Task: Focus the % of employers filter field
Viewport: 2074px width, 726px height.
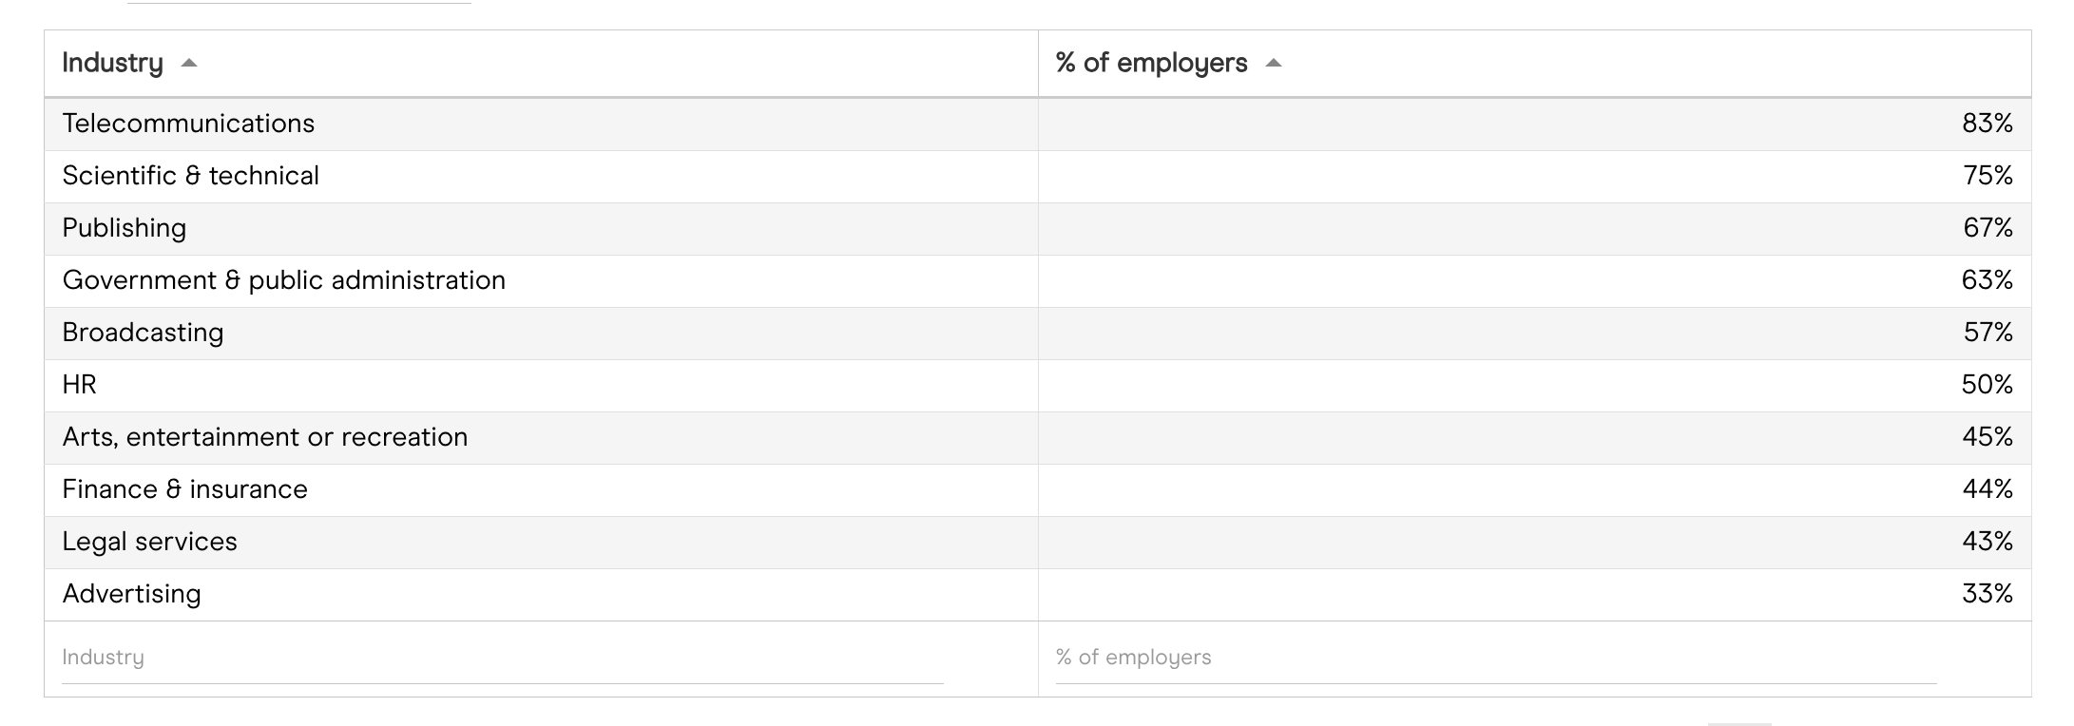Action: click(x=1495, y=658)
